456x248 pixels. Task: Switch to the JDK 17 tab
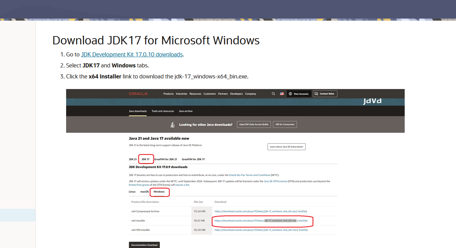(146, 159)
